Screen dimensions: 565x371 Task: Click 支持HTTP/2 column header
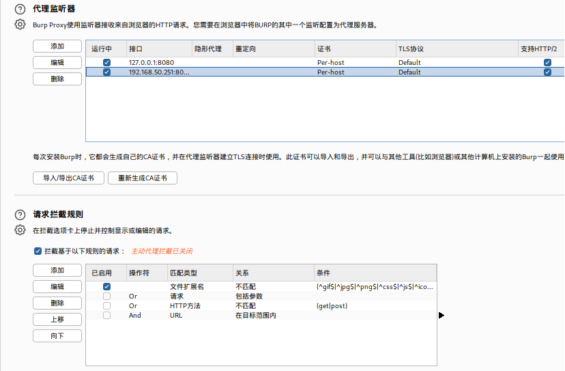(541, 49)
